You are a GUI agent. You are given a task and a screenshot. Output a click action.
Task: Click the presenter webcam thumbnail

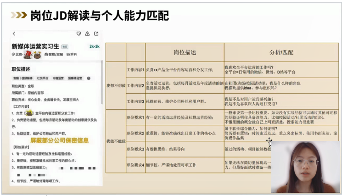click(305, 166)
